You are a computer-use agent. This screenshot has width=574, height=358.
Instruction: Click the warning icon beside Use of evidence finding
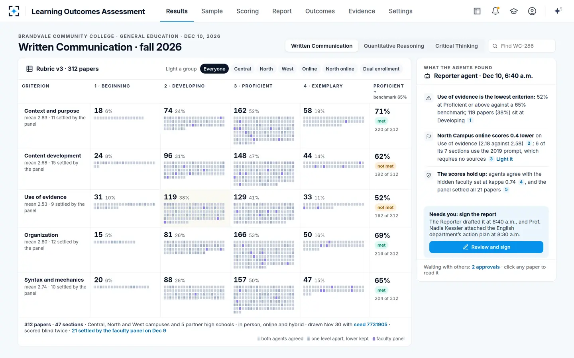tap(429, 98)
